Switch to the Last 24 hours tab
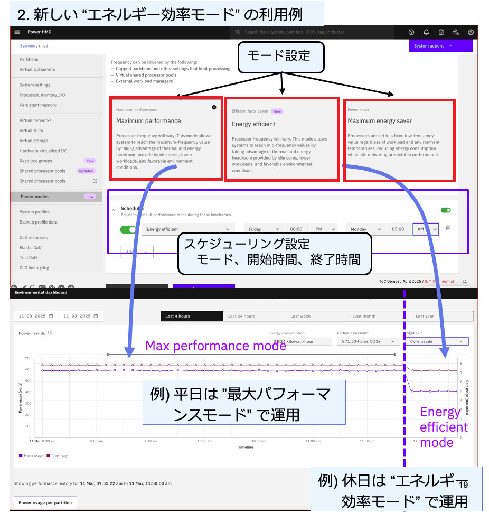The height and width of the screenshot is (512, 489). [254, 316]
